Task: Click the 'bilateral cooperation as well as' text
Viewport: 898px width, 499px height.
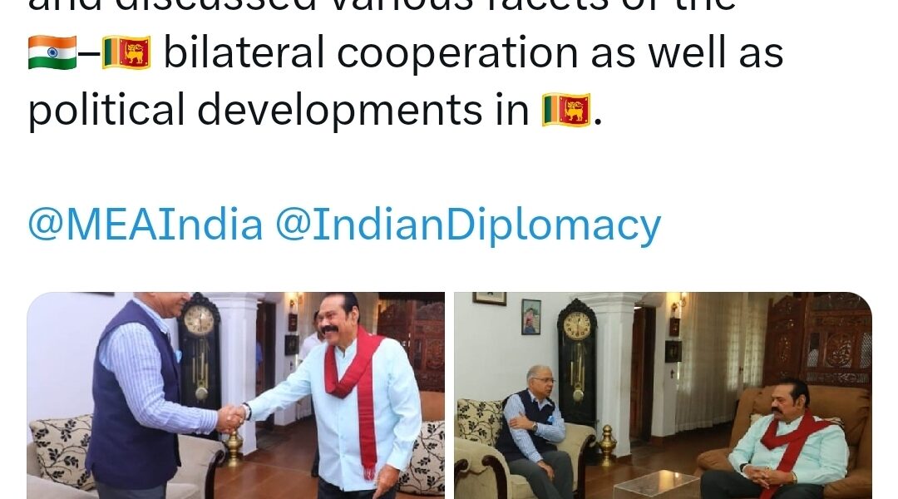Action: coord(474,52)
